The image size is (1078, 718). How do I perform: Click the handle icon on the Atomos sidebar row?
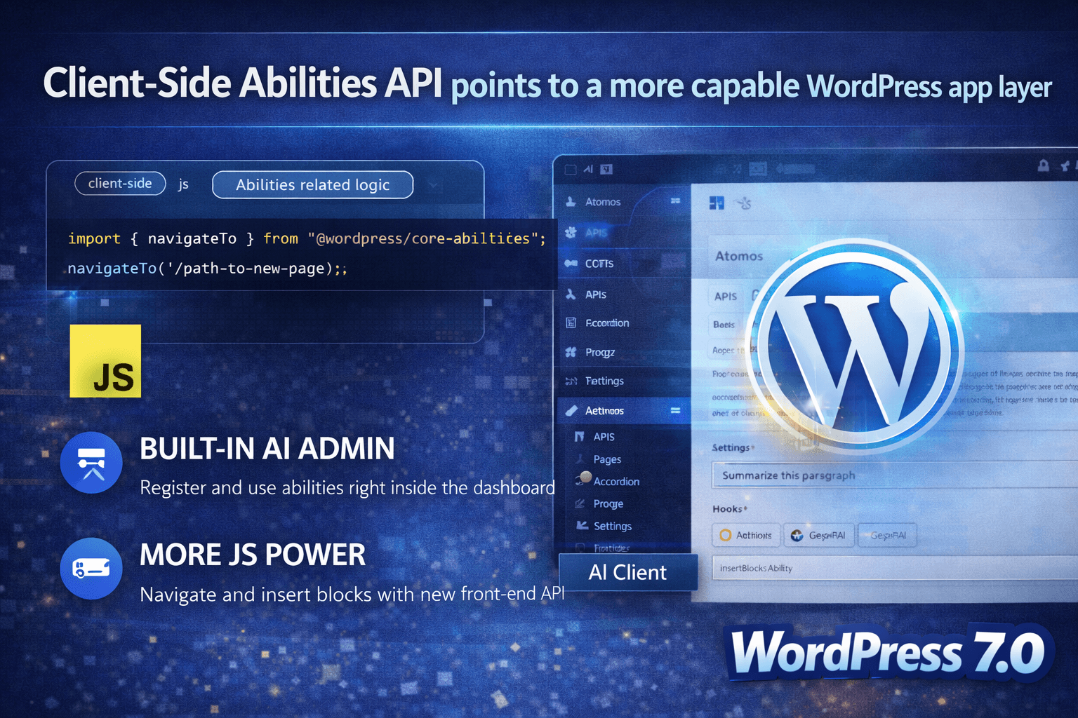(675, 201)
